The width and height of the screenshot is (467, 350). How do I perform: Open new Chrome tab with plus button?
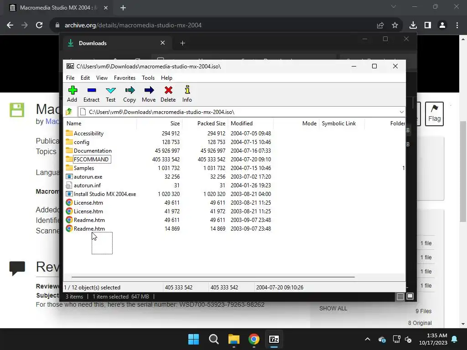click(x=123, y=8)
